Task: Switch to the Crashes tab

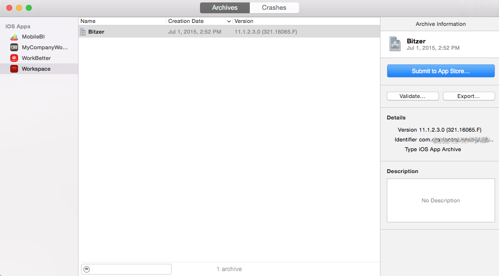Action: (x=274, y=8)
